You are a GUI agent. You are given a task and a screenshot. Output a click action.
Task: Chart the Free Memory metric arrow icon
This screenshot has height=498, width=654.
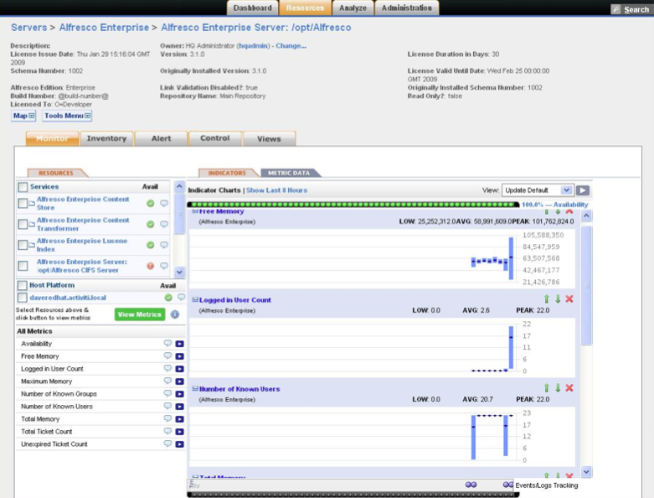point(180,356)
